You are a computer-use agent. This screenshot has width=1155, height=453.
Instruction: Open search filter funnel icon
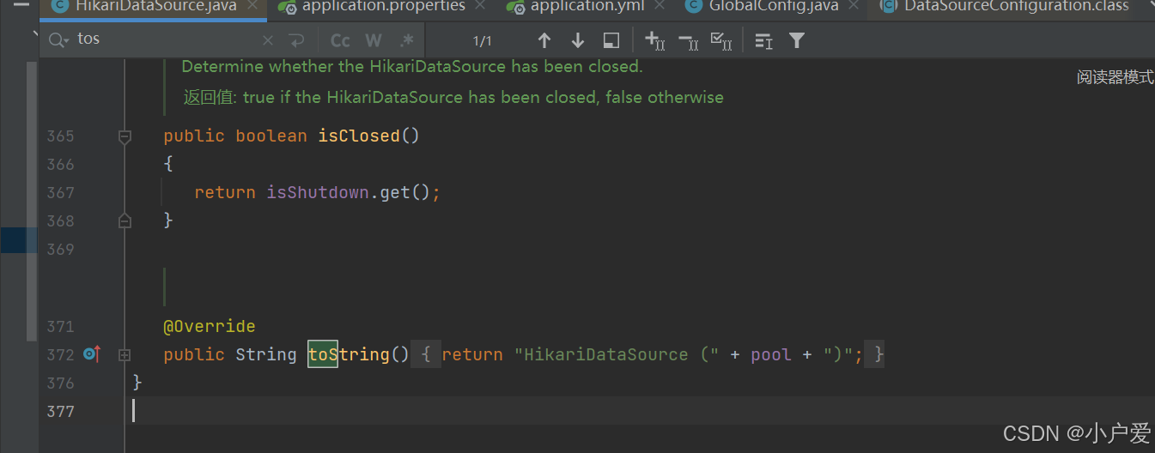coord(797,40)
